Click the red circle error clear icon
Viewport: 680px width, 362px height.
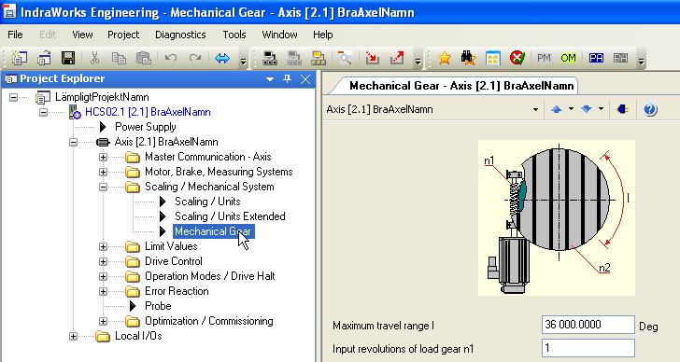[x=517, y=58]
